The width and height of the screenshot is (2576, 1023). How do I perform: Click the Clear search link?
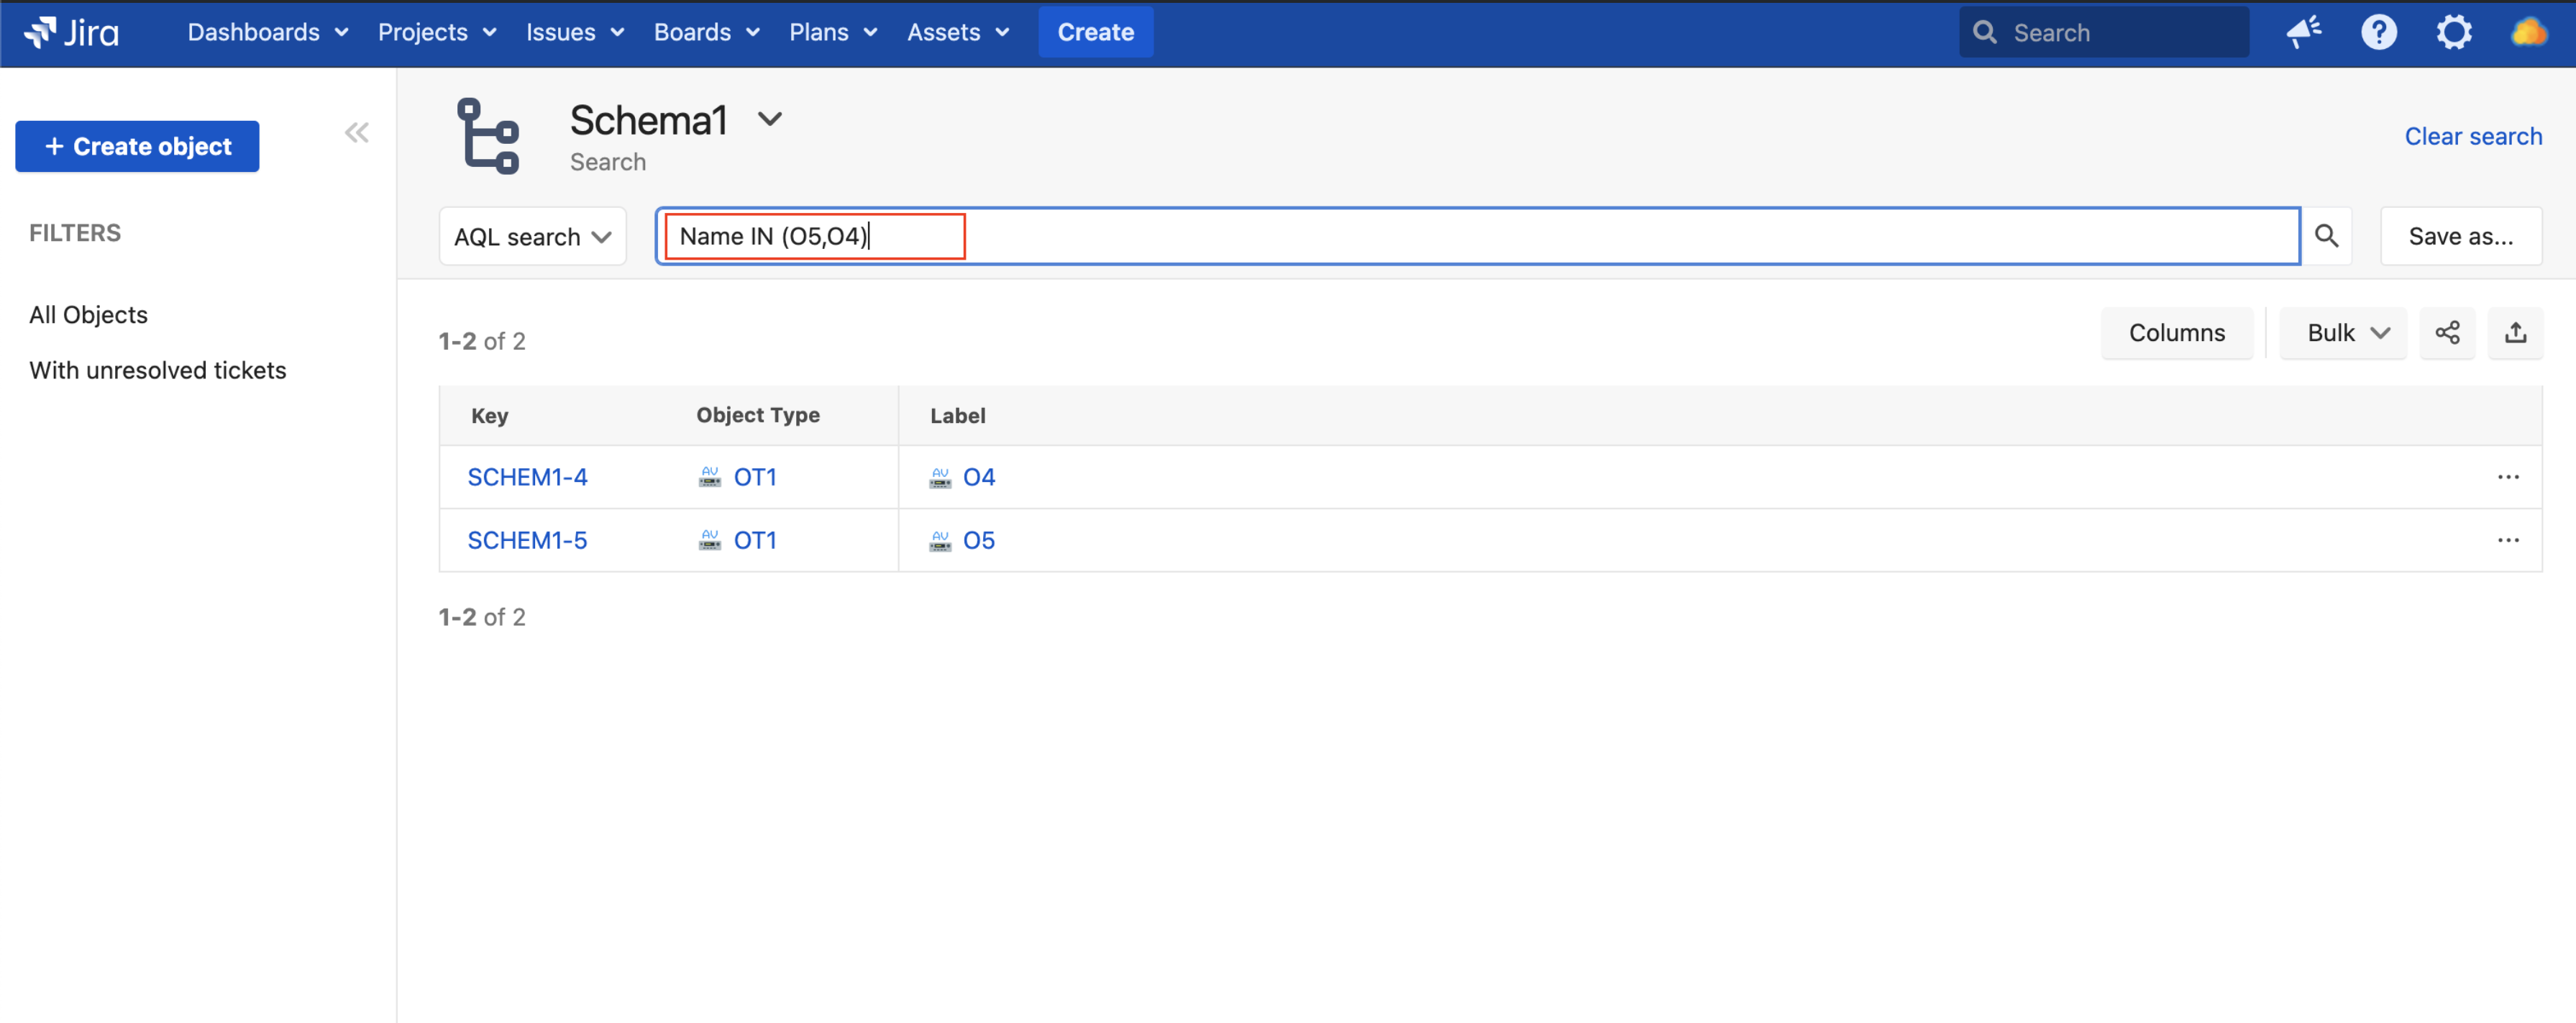pos(2472,136)
